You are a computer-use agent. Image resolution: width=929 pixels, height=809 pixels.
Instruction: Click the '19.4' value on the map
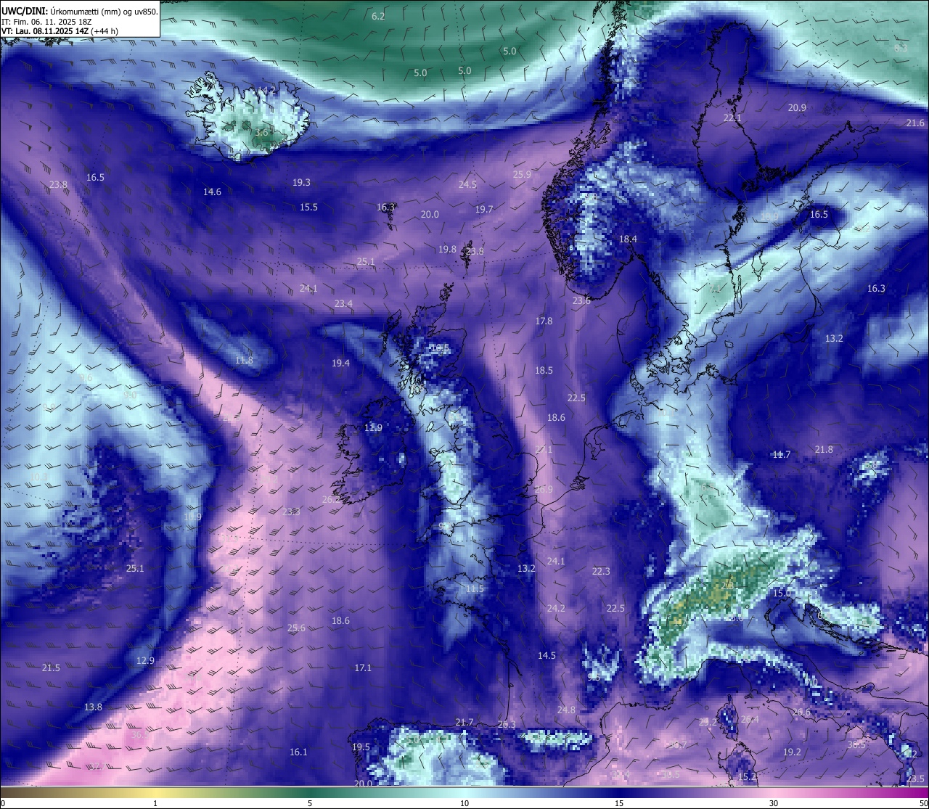(x=340, y=363)
